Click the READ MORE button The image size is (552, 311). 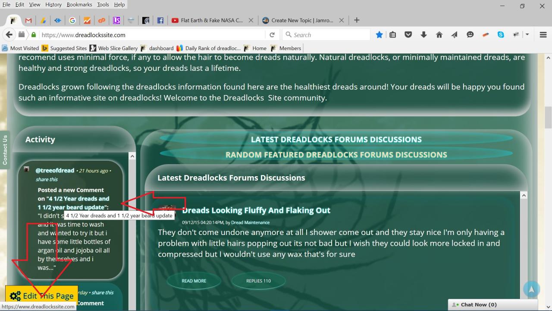pos(194,281)
